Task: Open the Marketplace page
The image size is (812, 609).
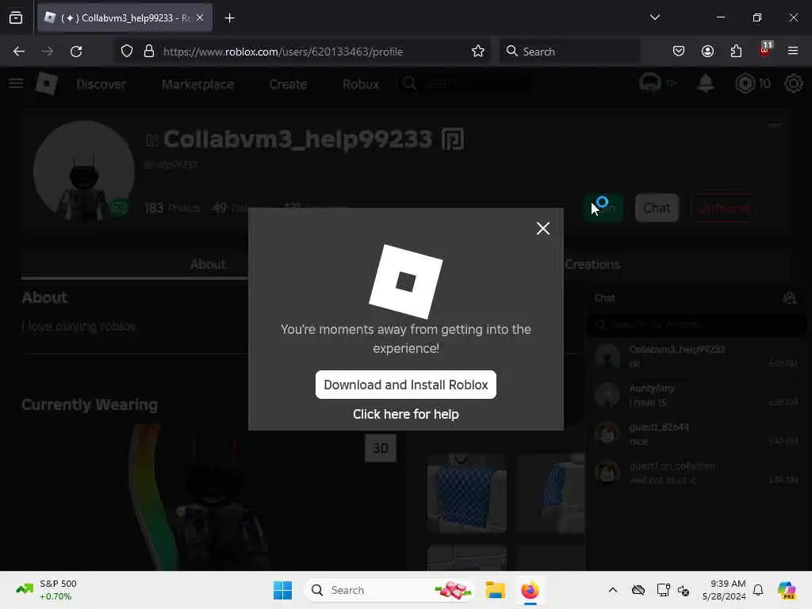Action: tap(197, 84)
